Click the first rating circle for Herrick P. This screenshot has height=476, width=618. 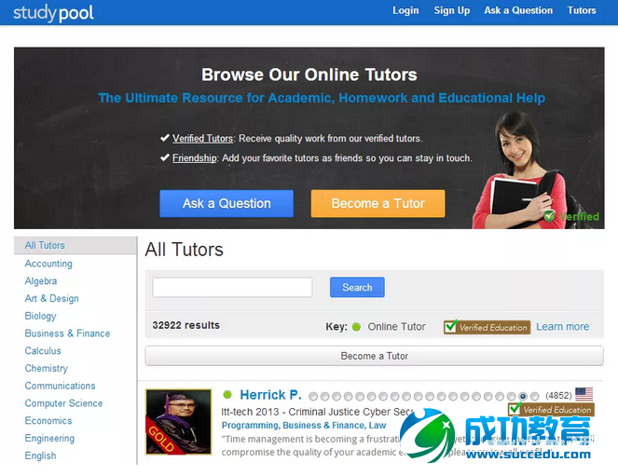tap(313, 397)
